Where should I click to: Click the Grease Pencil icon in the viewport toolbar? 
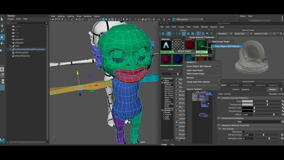point(72,20)
